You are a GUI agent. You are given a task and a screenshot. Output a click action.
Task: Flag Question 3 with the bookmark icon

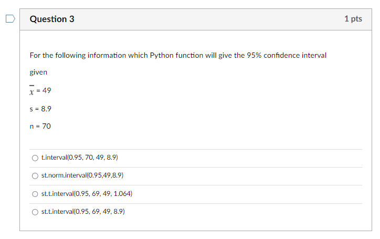pos(10,19)
